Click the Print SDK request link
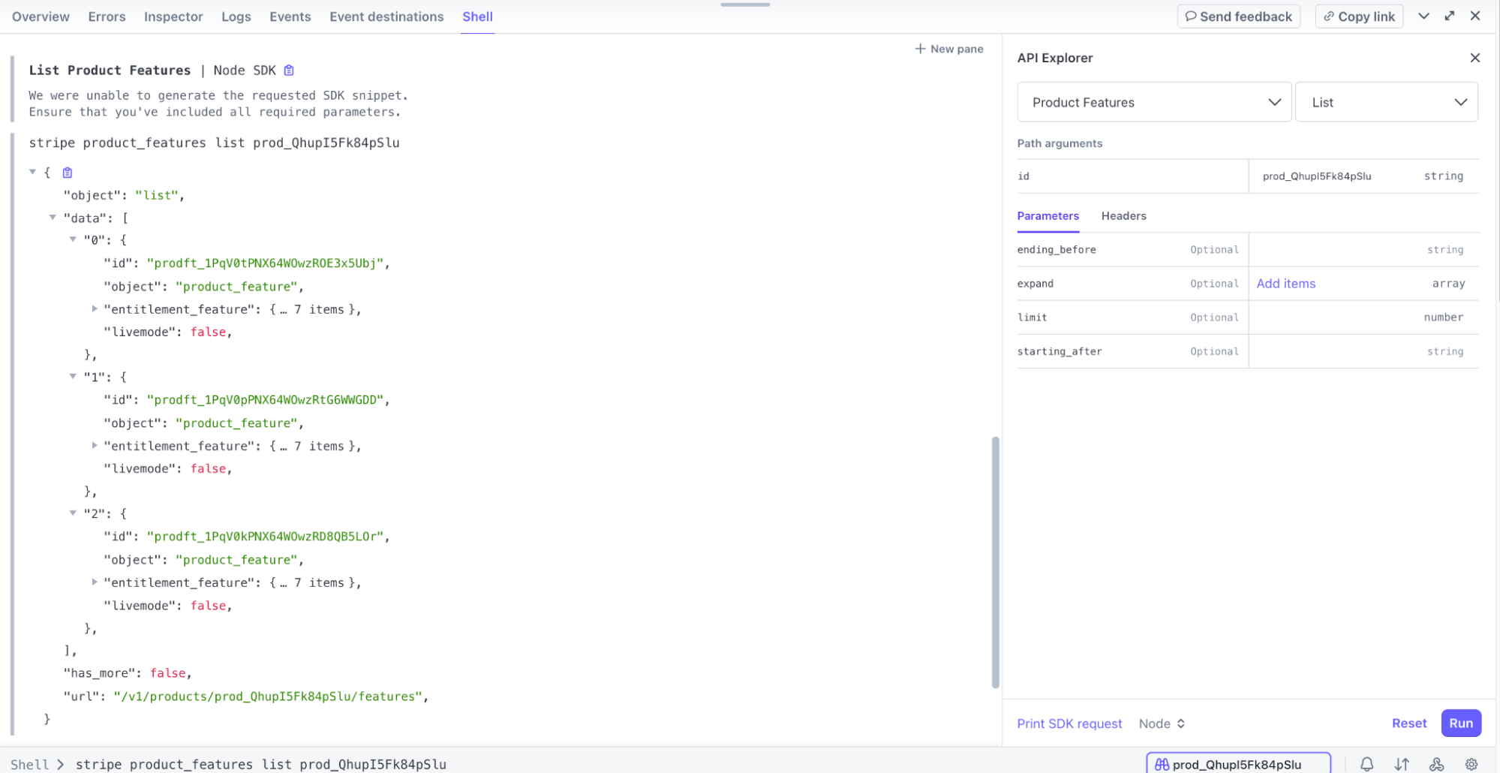 coord(1069,723)
